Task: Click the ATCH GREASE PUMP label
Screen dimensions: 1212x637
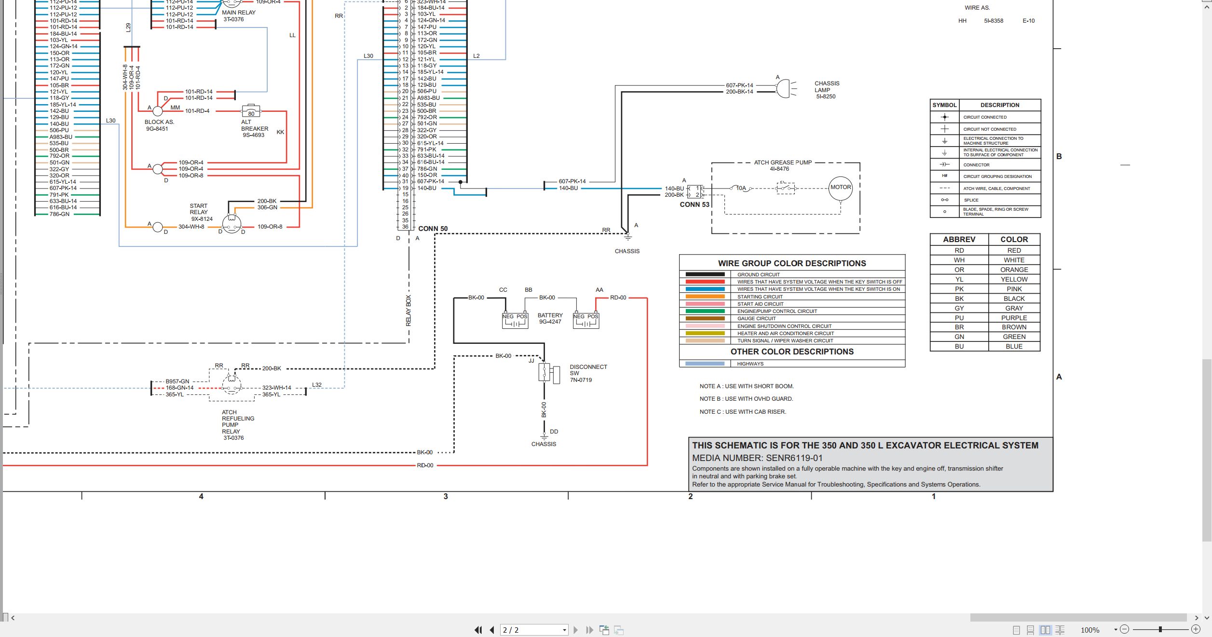Action: pyautogui.click(x=783, y=163)
